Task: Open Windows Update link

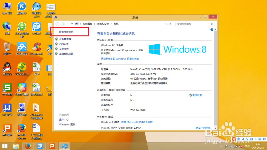Action: 67,125
